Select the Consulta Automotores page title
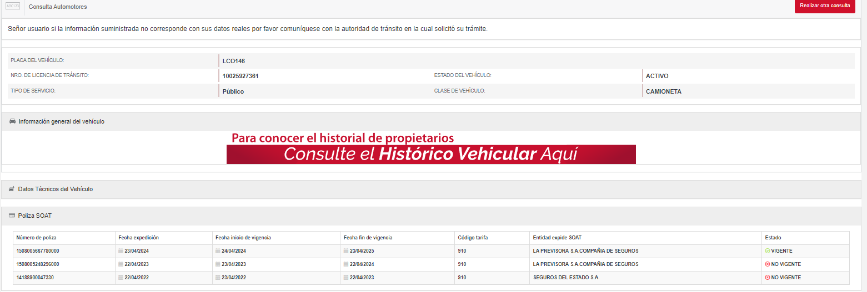Image resolution: width=867 pixels, height=292 pixels. (x=58, y=7)
